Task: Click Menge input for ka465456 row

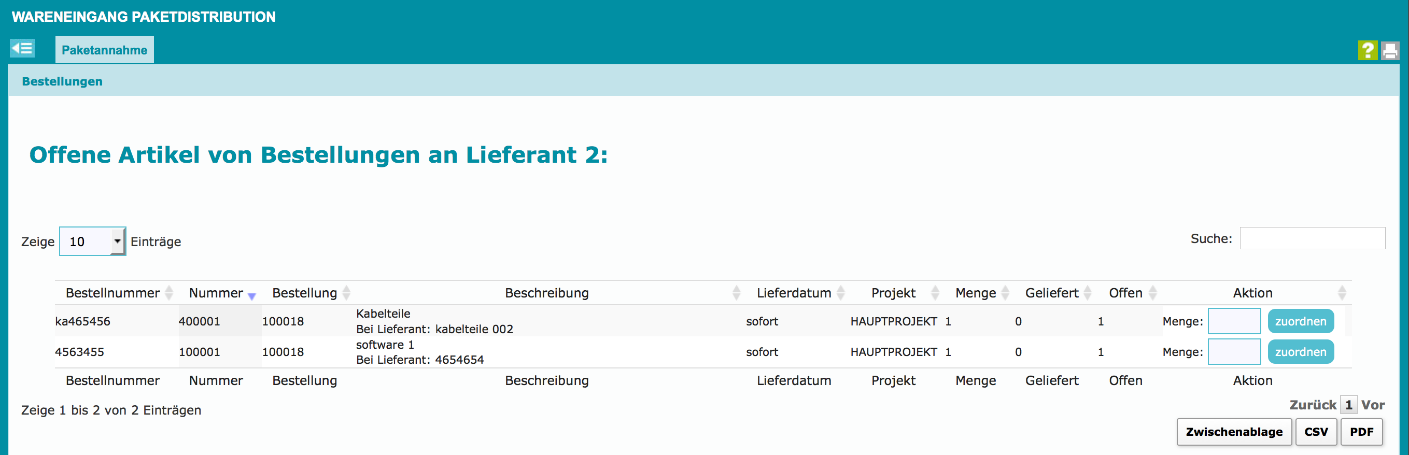Action: [x=1234, y=322]
